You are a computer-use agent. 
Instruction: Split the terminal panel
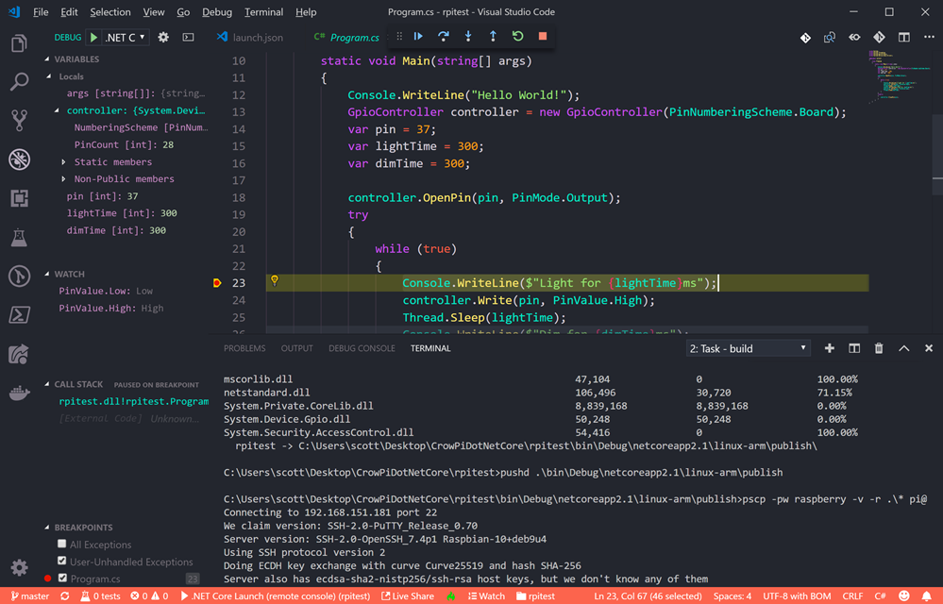854,348
